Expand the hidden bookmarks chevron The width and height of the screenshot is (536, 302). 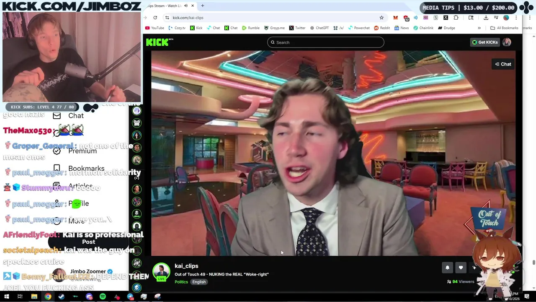pos(479,28)
